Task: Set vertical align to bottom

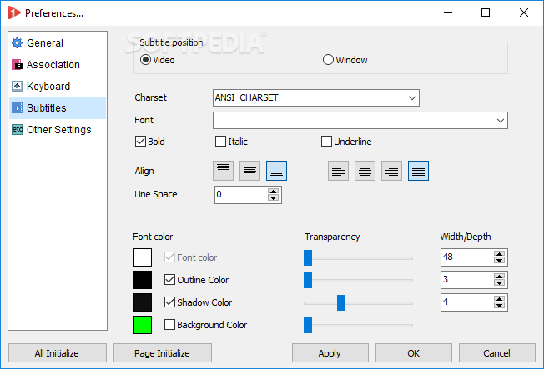Action: (276, 171)
